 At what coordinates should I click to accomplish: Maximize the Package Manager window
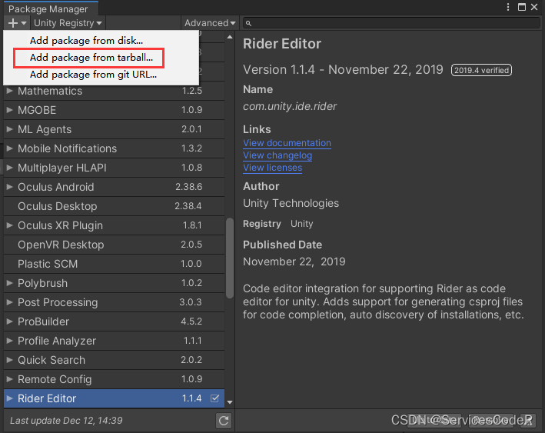coord(521,7)
